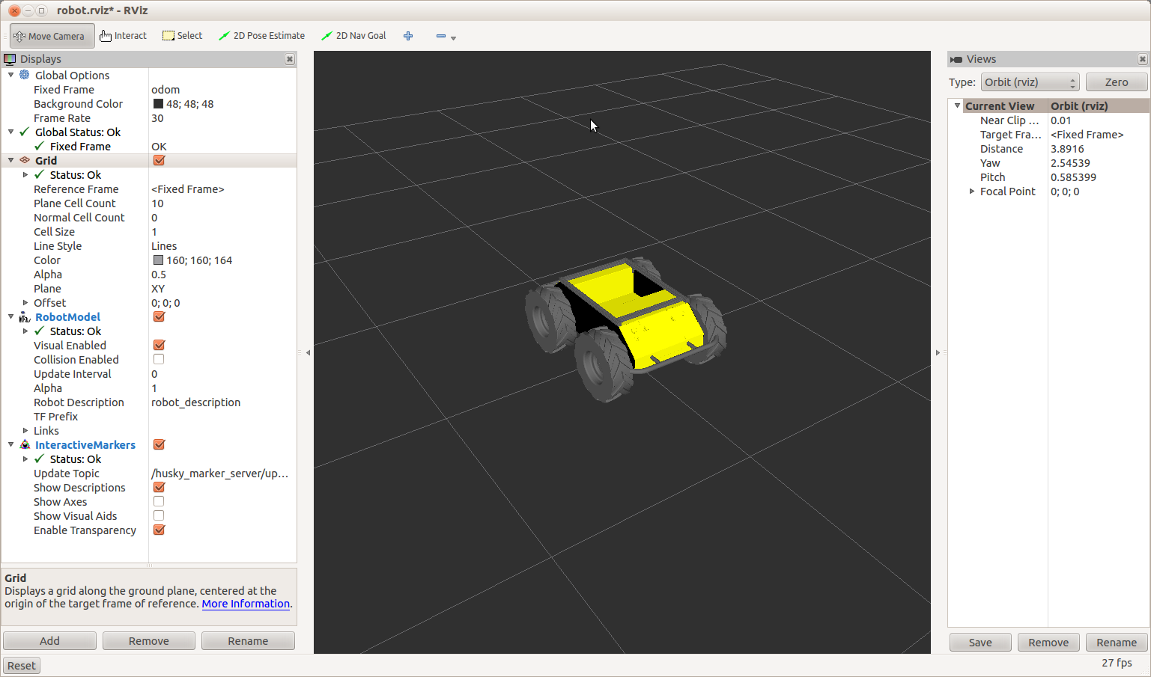The image size is (1151, 677).
Task: Click the Add display button
Action: 49,641
